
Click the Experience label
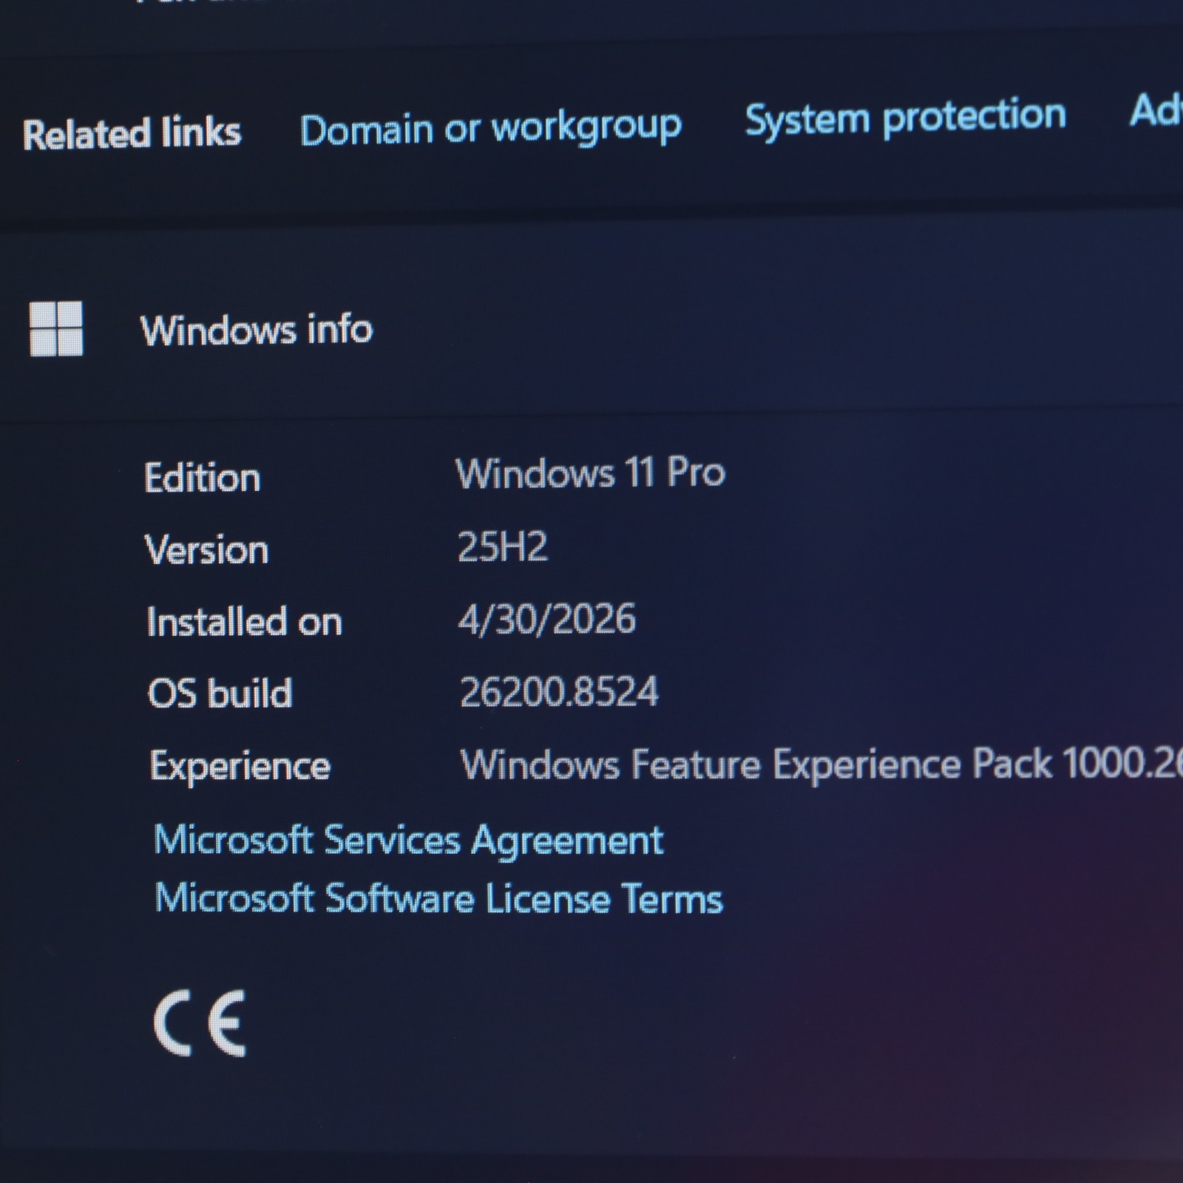coord(240,766)
